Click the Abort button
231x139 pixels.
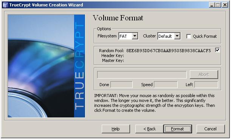pyautogui.click(x=204, y=74)
